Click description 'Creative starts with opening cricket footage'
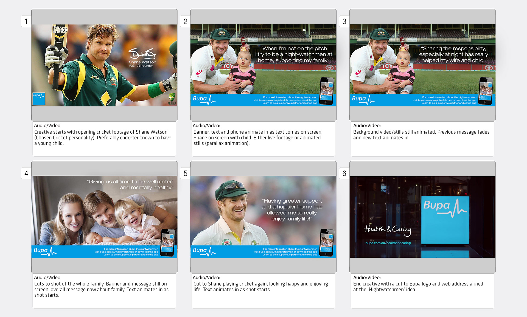527x317 pixels. (103, 137)
